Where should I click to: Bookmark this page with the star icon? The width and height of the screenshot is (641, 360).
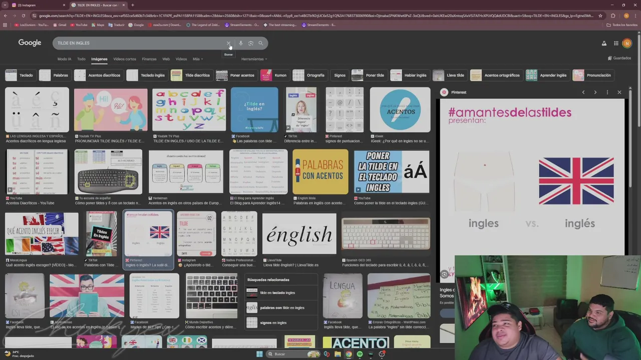coord(600,15)
